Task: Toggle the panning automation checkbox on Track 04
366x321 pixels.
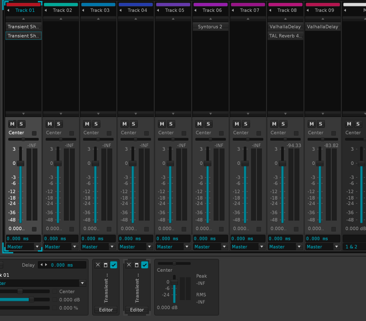Action: pyautogui.click(x=146, y=133)
